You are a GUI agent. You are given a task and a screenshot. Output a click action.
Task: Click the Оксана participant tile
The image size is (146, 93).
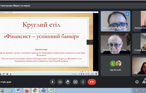pos(139,21)
